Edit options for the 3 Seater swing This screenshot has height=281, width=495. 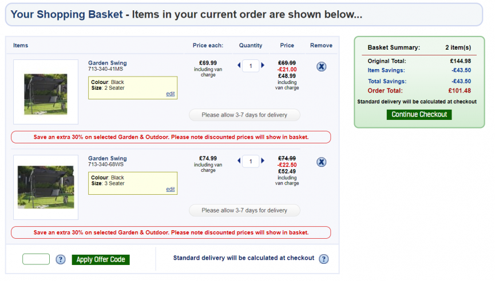[170, 189]
